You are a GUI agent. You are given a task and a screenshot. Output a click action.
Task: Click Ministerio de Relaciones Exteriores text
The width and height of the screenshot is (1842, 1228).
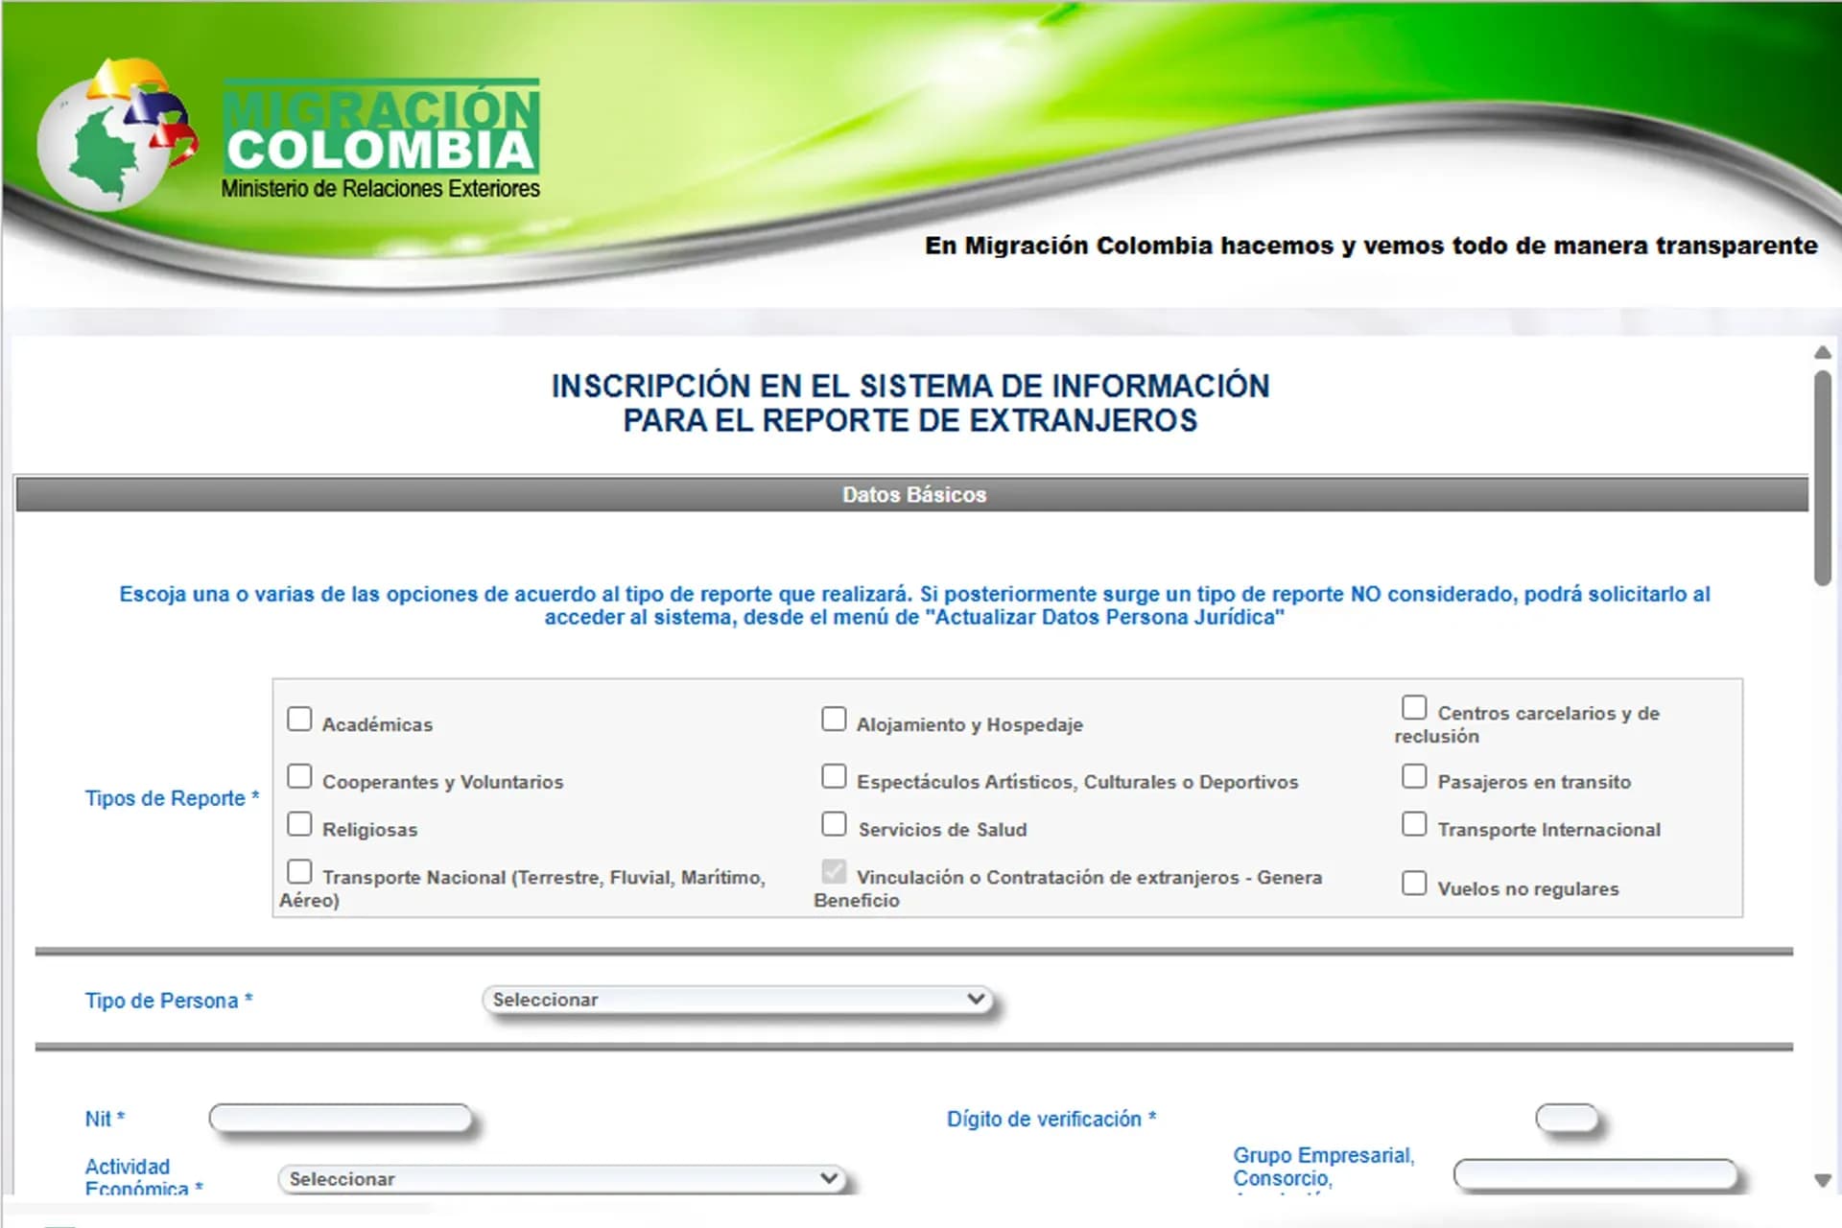(x=381, y=189)
